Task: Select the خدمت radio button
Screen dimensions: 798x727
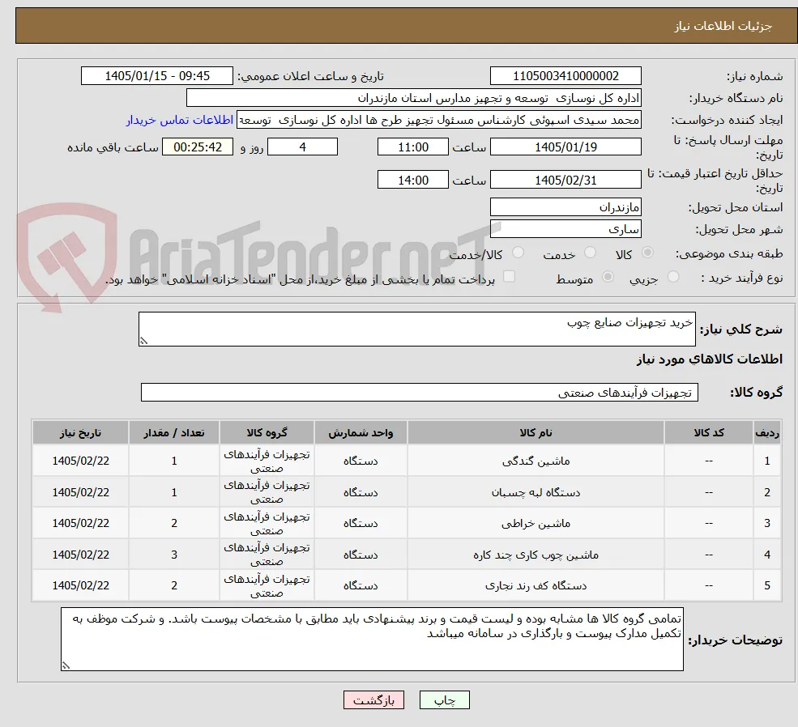Action: (590, 253)
